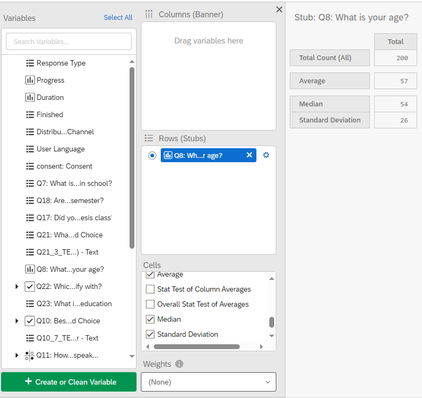Click the Q8 What...your age? chart icon
Viewport: 422px width, 398px height.
(30, 269)
